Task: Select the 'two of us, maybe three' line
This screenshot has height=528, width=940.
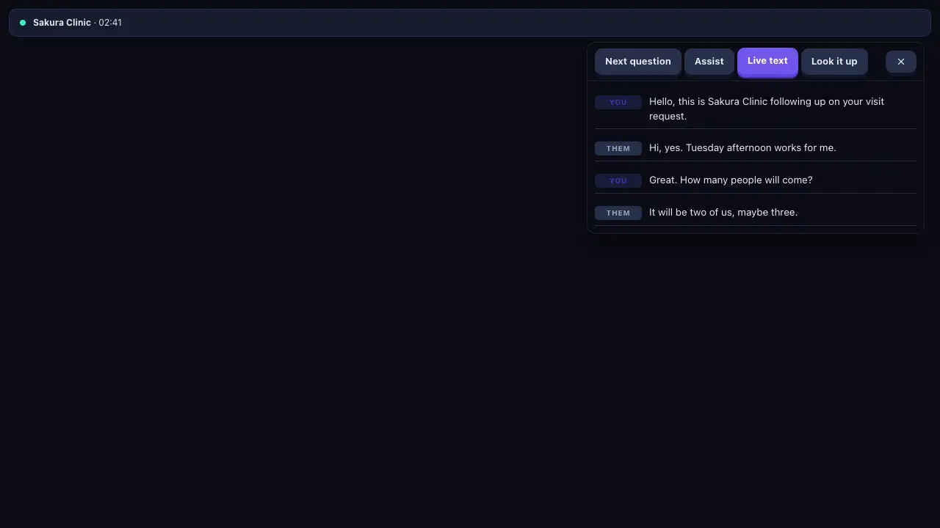Action: [x=756, y=213]
